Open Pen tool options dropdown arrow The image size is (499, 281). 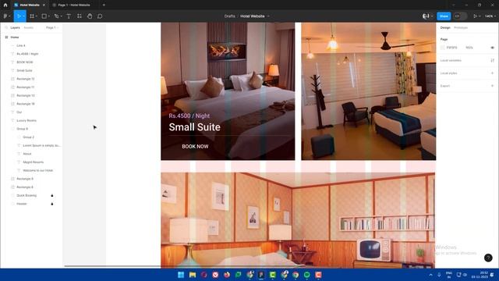pyautogui.click(x=61, y=16)
